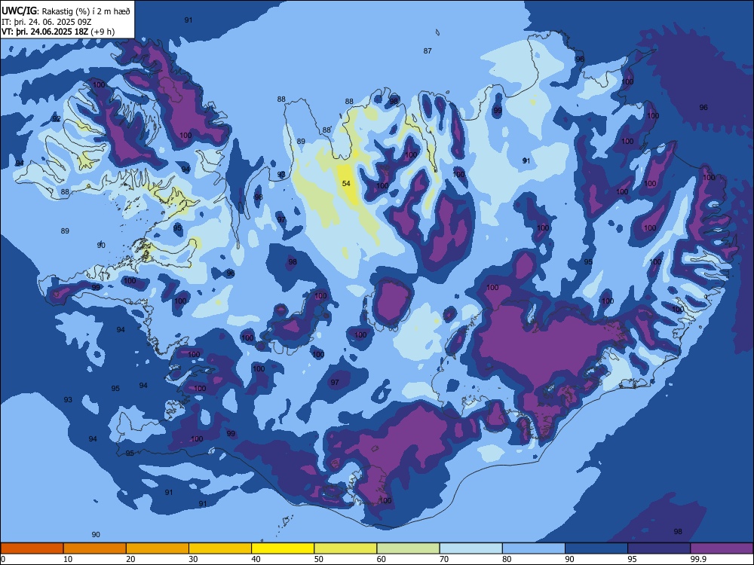The width and height of the screenshot is (754, 565).
Task: Click the '10' tick label of the legend
Action: 68,559
